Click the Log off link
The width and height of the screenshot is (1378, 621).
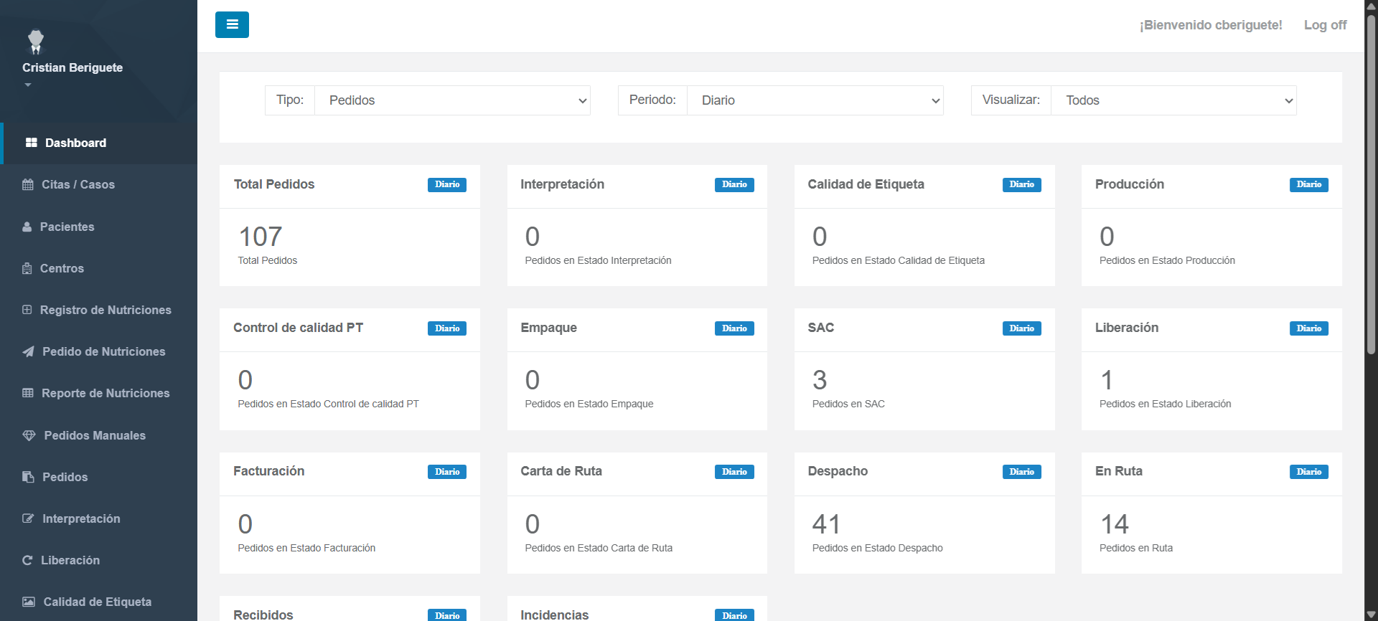tap(1325, 25)
